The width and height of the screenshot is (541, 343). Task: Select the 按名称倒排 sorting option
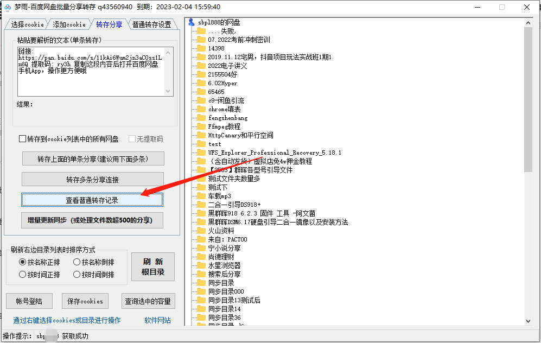(x=77, y=262)
